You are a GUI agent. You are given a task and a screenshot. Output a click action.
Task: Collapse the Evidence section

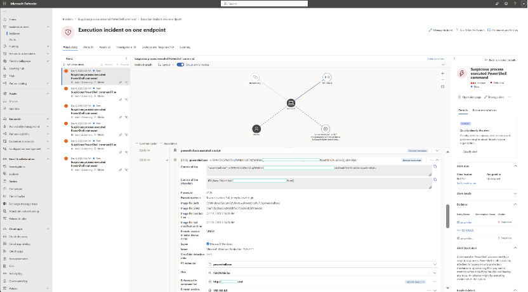[515, 204]
